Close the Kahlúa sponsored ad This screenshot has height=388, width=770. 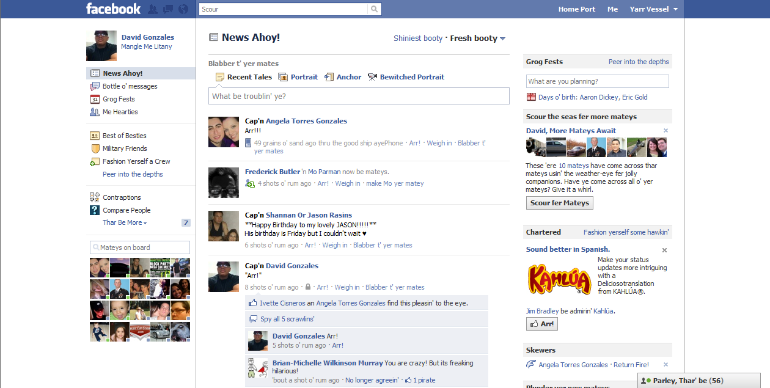coord(664,250)
